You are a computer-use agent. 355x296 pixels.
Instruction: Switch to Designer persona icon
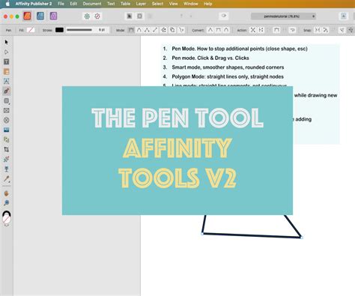[x=40, y=16]
